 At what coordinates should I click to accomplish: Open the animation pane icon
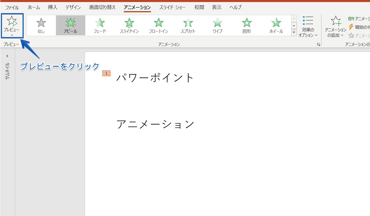[351, 19]
